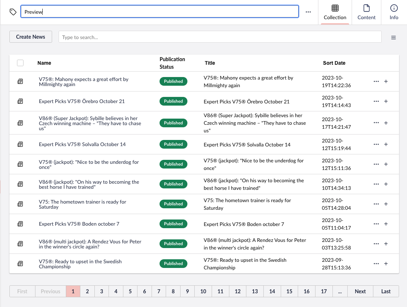This screenshot has height=307, width=407.
Task: Click the Create News button
Action: click(31, 37)
